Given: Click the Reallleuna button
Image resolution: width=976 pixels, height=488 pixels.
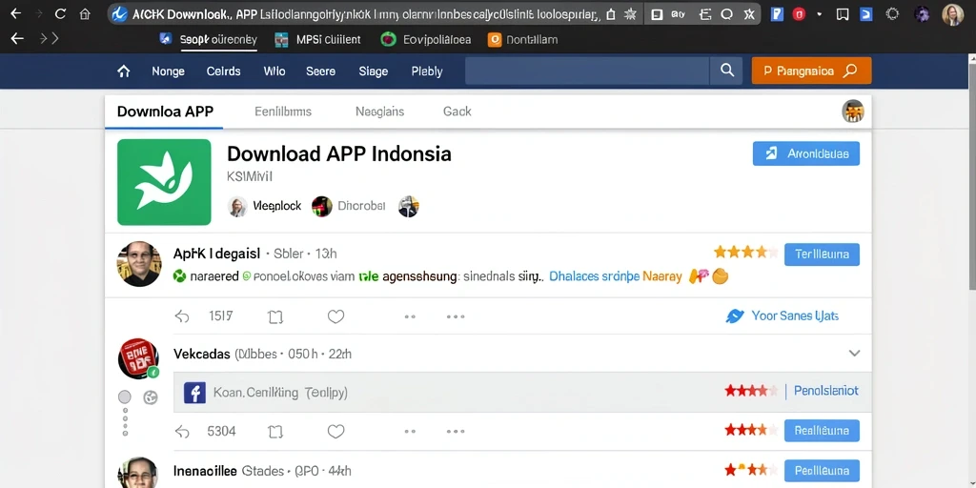Looking at the screenshot, I should (822, 431).
